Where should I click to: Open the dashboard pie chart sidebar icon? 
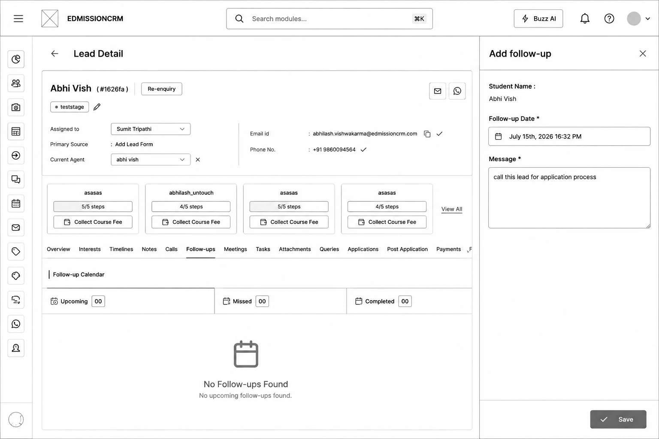(x=16, y=59)
